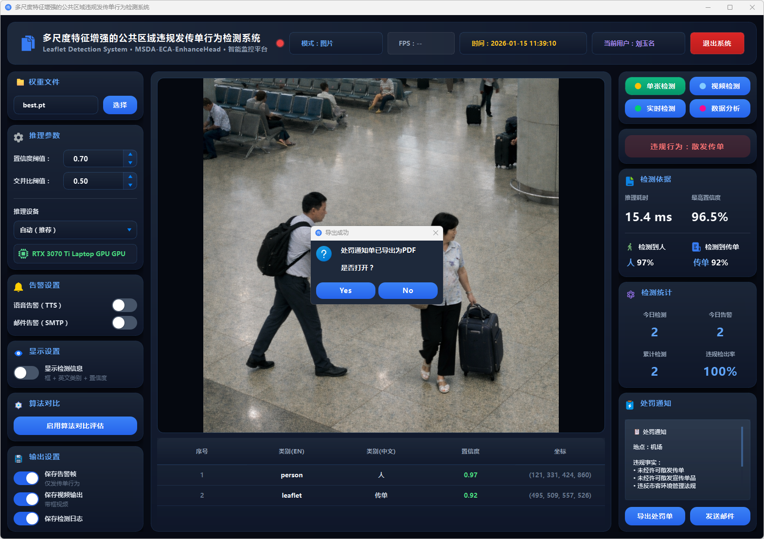Image resolution: width=764 pixels, height=539 pixels.
Task: Click the bell icon for 告警设置
Action: (x=18, y=287)
